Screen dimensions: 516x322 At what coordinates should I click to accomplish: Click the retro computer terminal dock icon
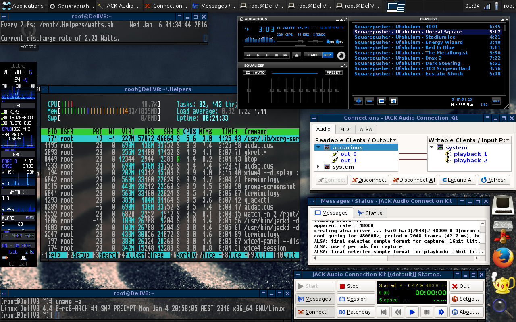[x=503, y=205]
